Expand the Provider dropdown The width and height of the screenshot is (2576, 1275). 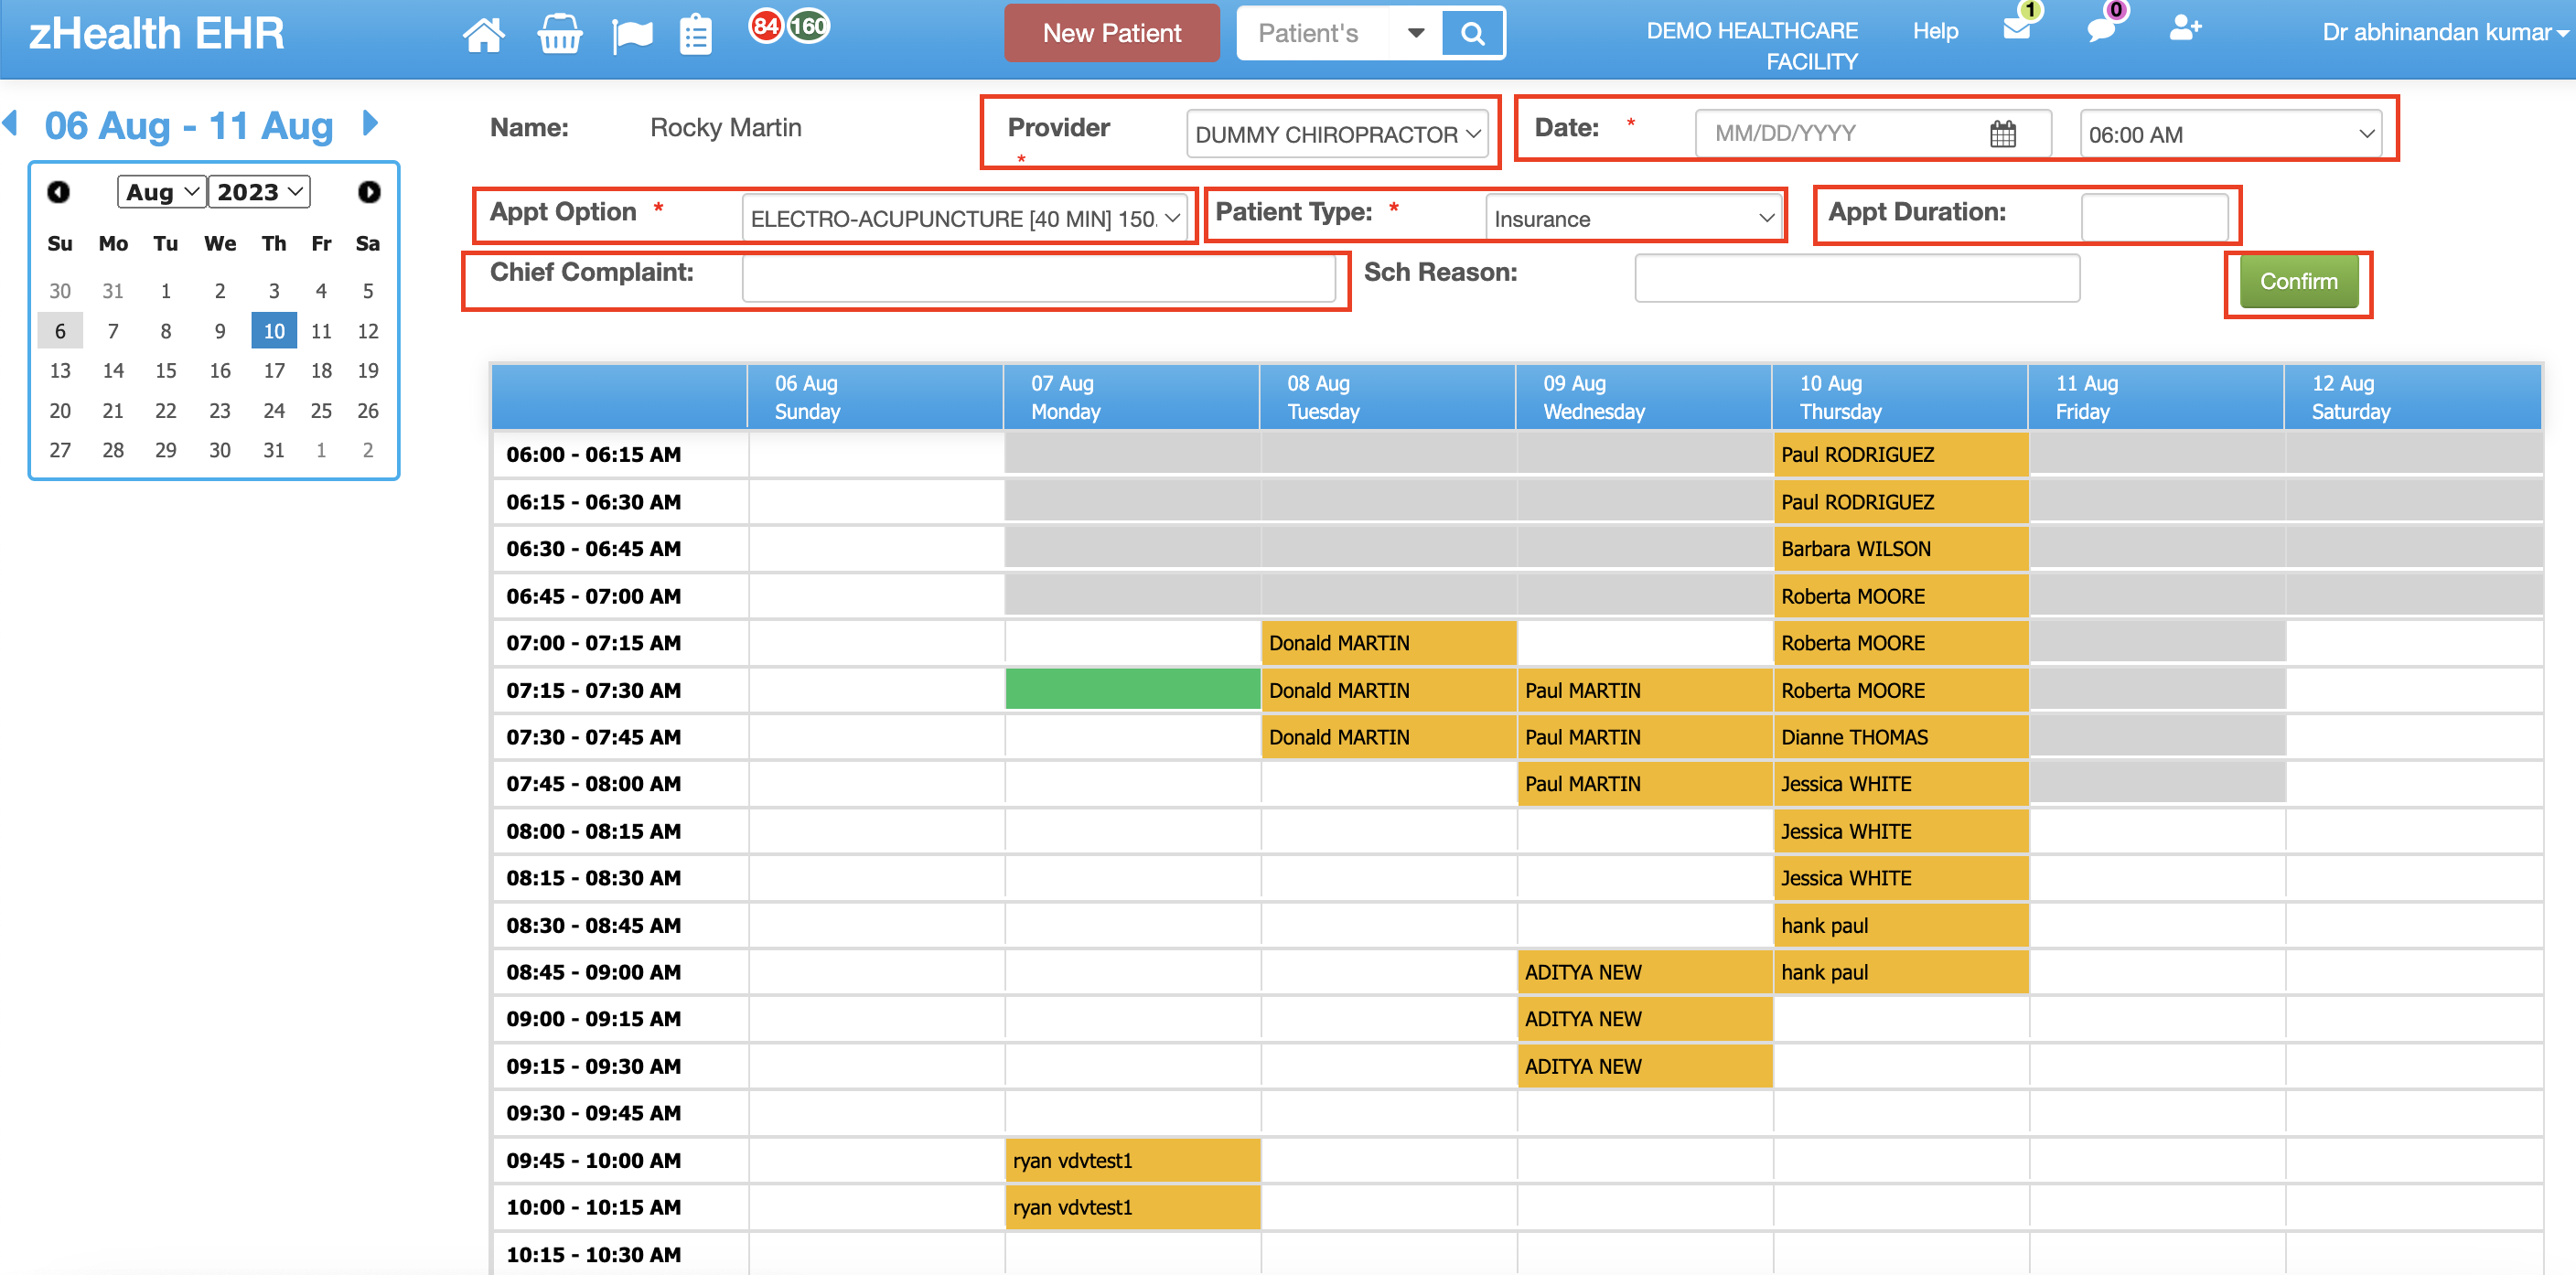1337,134
